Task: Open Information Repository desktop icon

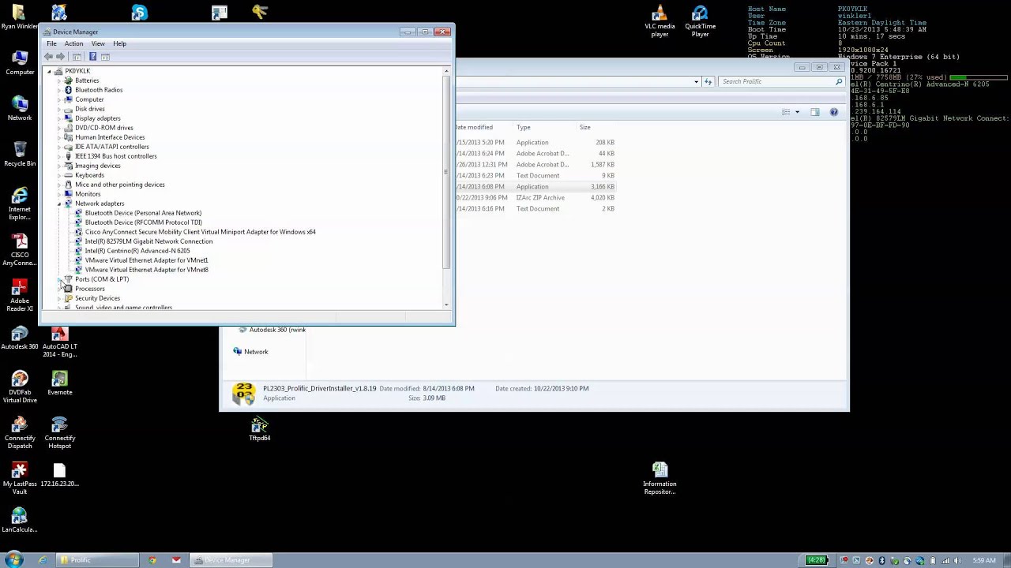Action: tap(660, 477)
